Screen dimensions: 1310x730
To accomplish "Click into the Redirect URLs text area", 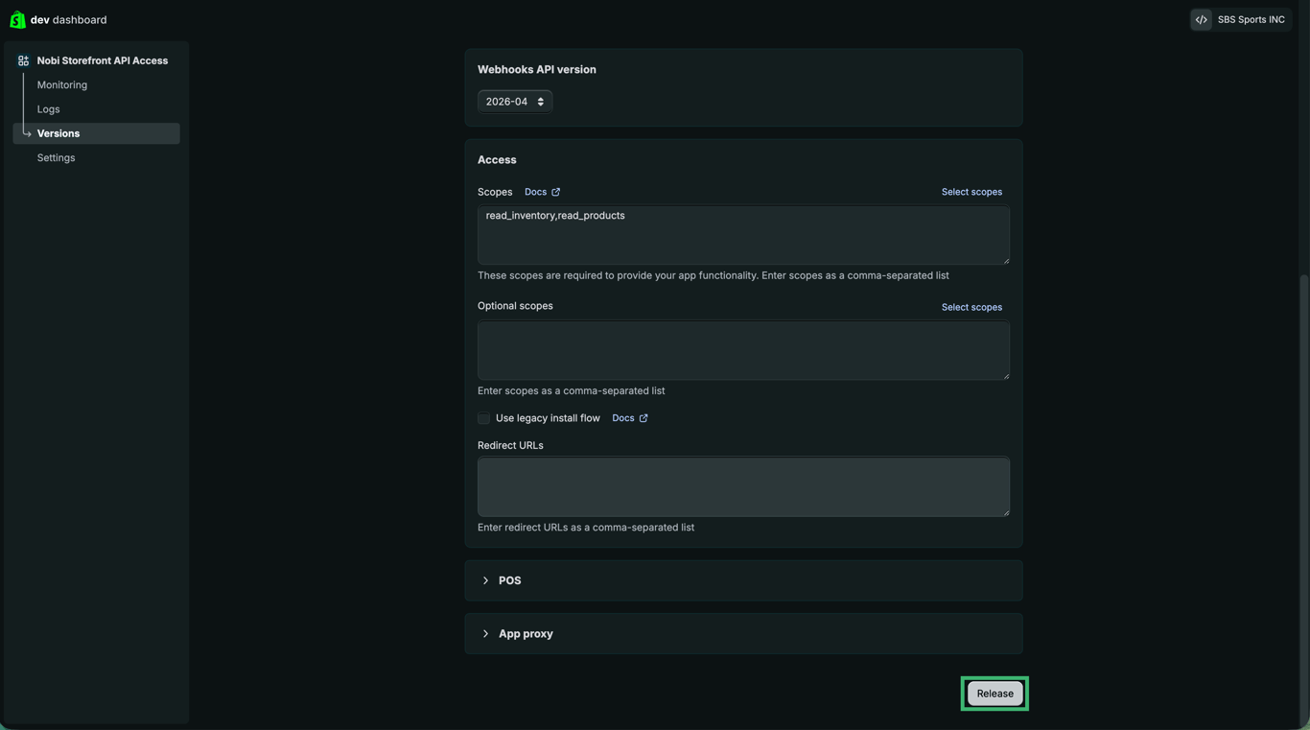I will click(743, 486).
